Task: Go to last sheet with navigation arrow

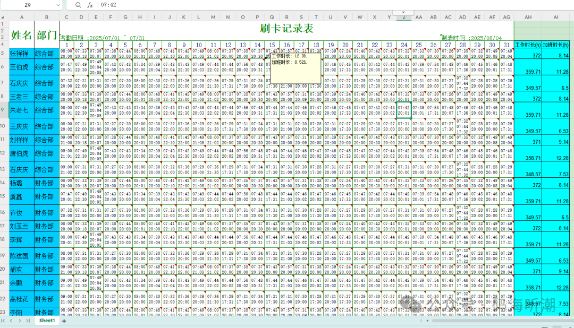Action: coord(28,321)
